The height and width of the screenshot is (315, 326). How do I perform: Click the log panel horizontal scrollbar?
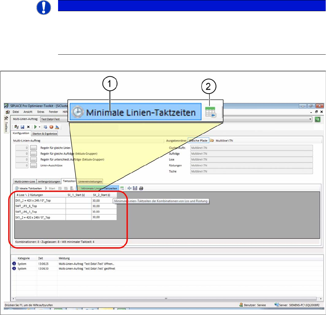pyautogui.click(x=166, y=299)
